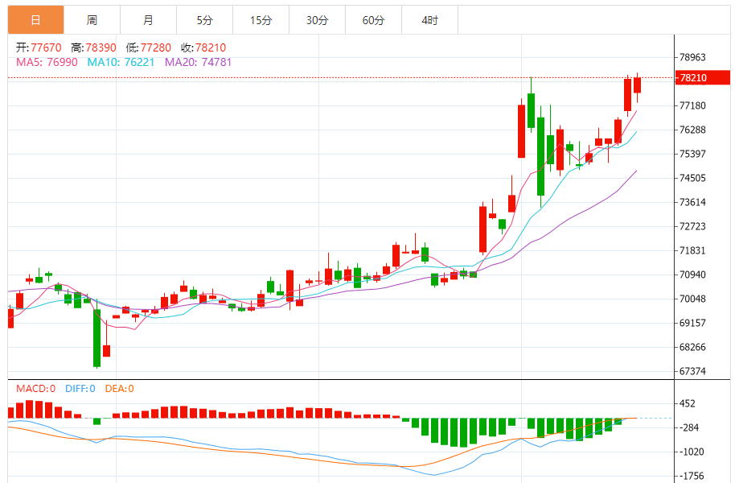Click the red 78210 current price tag
The height and width of the screenshot is (483, 739).
(702, 78)
